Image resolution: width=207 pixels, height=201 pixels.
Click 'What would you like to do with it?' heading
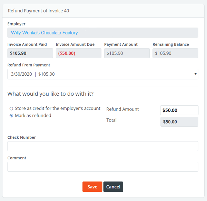pyautogui.click(x=50, y=94)
